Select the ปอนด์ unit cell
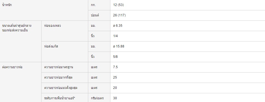The image size is (265, 102). tap(99, 15)
